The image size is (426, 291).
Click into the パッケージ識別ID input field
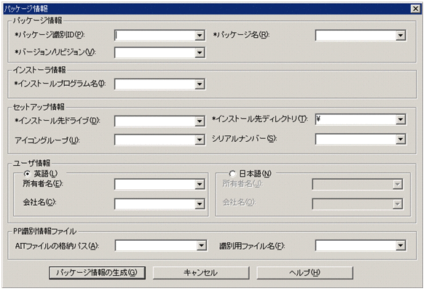click(155, 36)
